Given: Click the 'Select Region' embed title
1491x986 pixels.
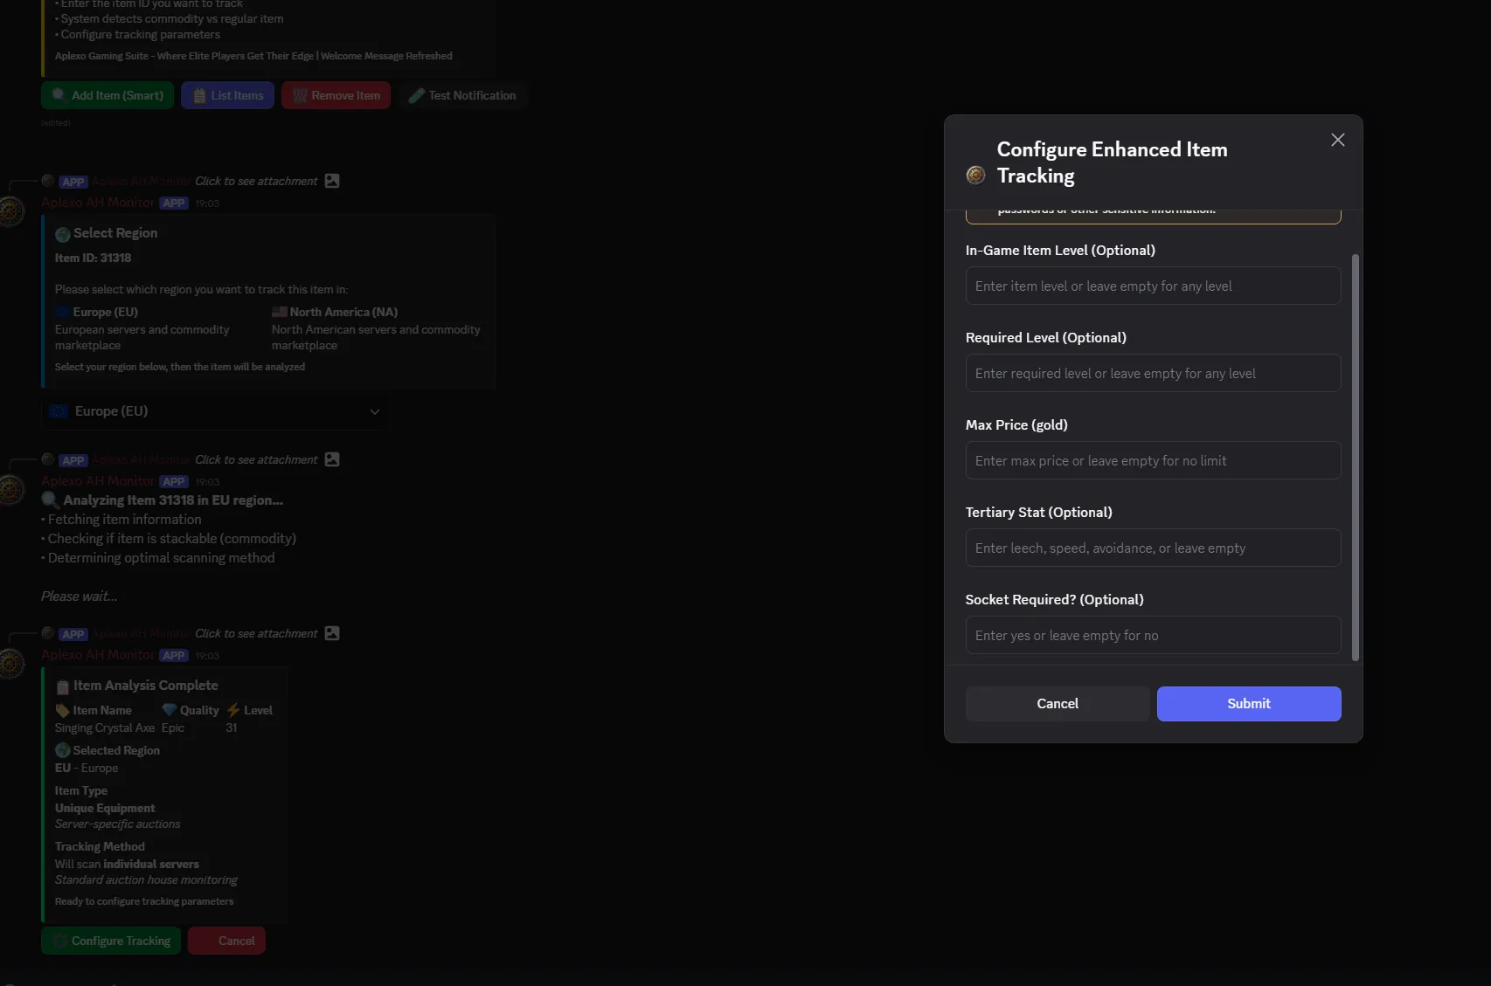Looking at the screenshot, I should pyautogui.click(x=115, y=233).
